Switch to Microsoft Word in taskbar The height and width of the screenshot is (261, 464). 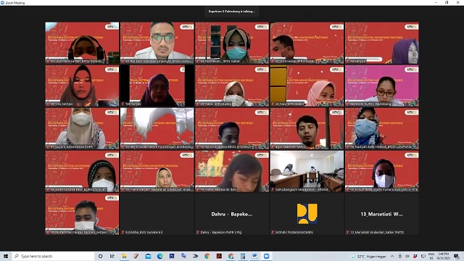(254, 256)
